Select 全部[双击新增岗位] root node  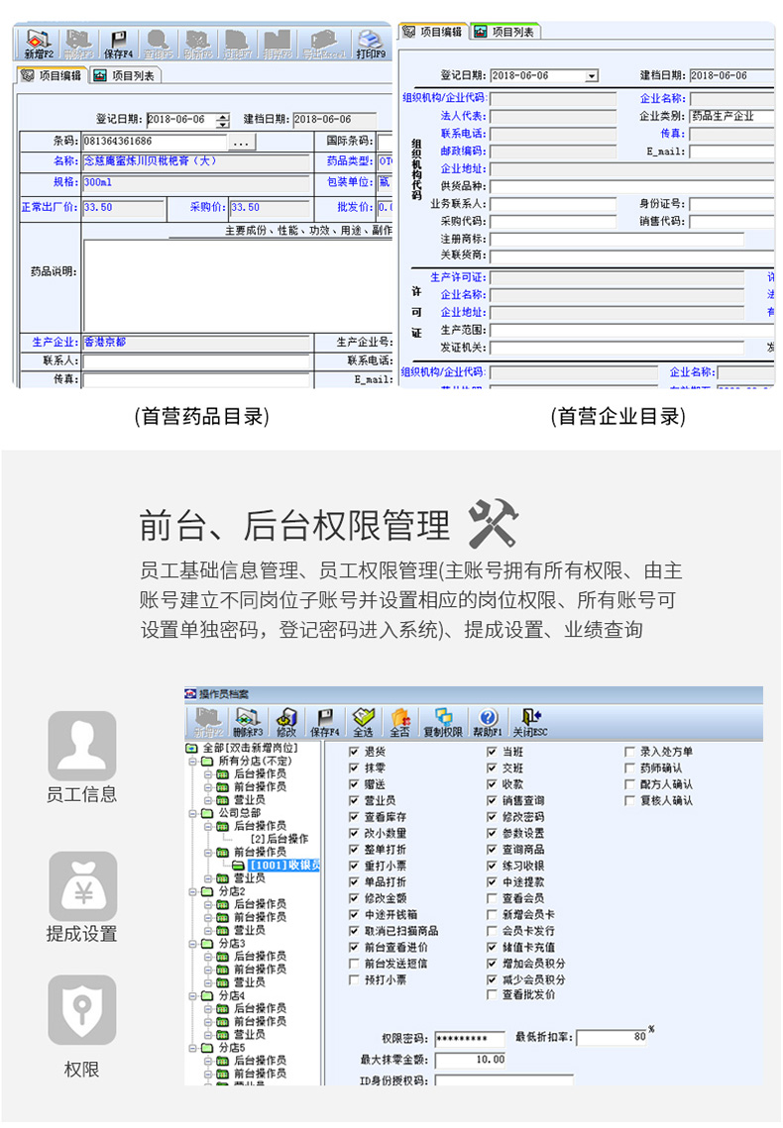[251, 748]
